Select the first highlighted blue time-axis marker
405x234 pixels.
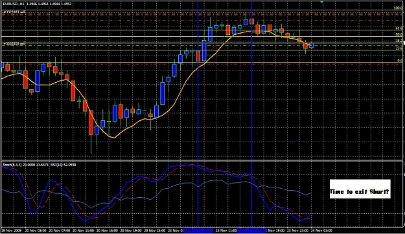click(x=198, y=230)
